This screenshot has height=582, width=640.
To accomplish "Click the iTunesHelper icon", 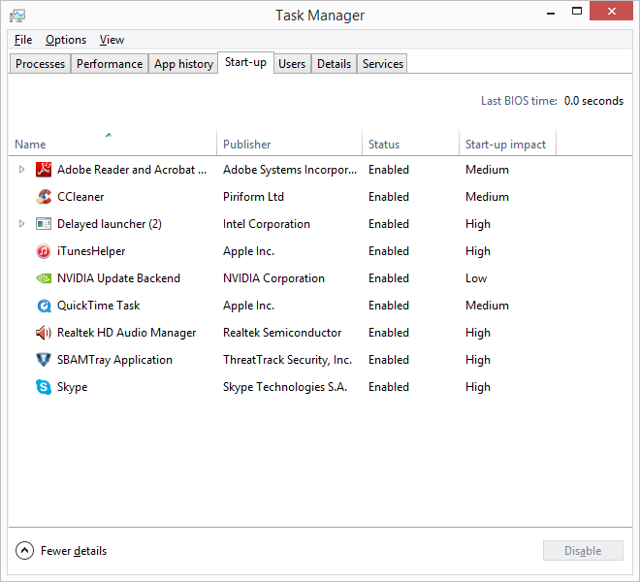I will [x=44, y=251].
